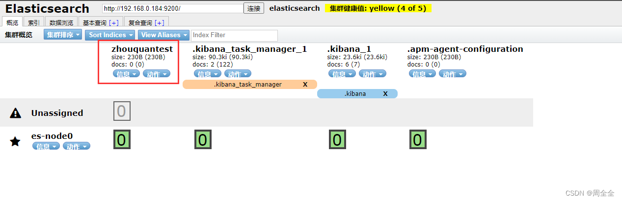Click docs: 6 (7) text
Screen dimensions: 622x201
[343, 64]
